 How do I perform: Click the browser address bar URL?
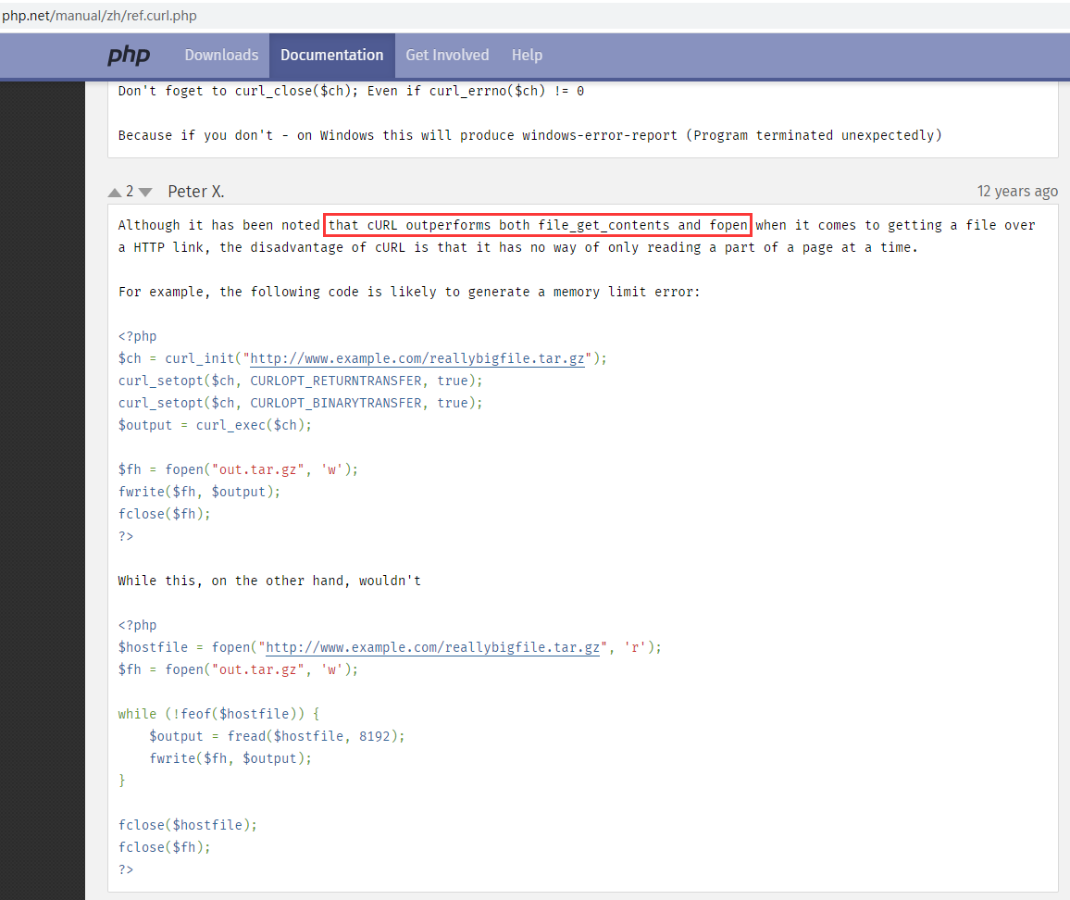(99, 16)
